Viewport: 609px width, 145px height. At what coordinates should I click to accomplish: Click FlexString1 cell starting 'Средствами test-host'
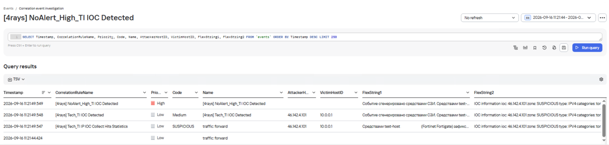tap(416, 126)
